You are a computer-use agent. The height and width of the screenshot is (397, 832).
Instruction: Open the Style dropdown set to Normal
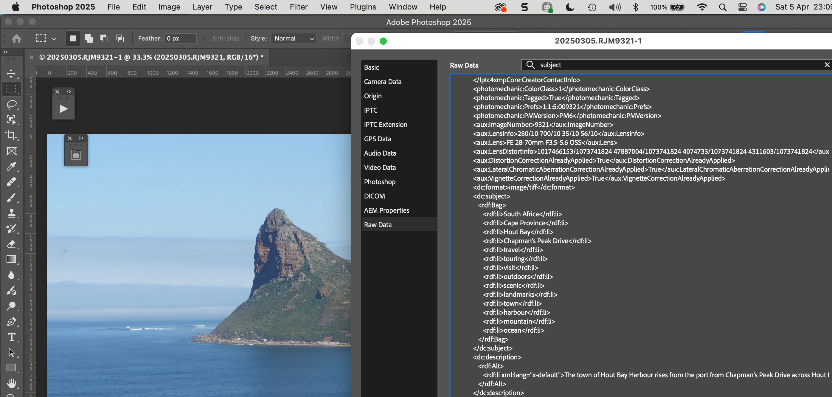click(x=293, y=38)
